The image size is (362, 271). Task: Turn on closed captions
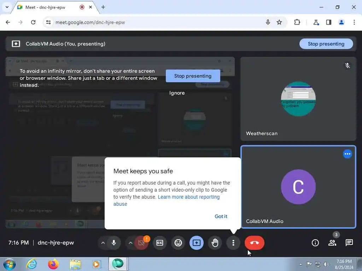tap(160, 243)
